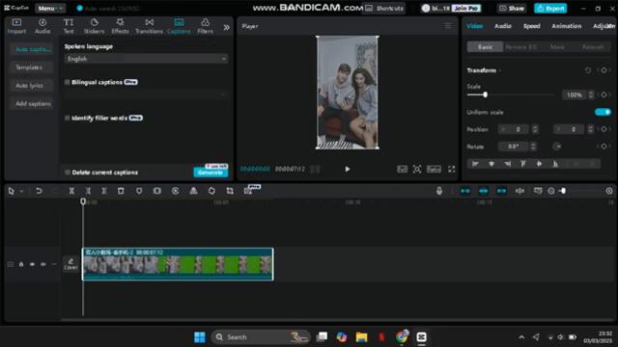This screenshot has height=347, width=618.
Task: Expand more tools with the double-arrow
Action: coord(226,27)
